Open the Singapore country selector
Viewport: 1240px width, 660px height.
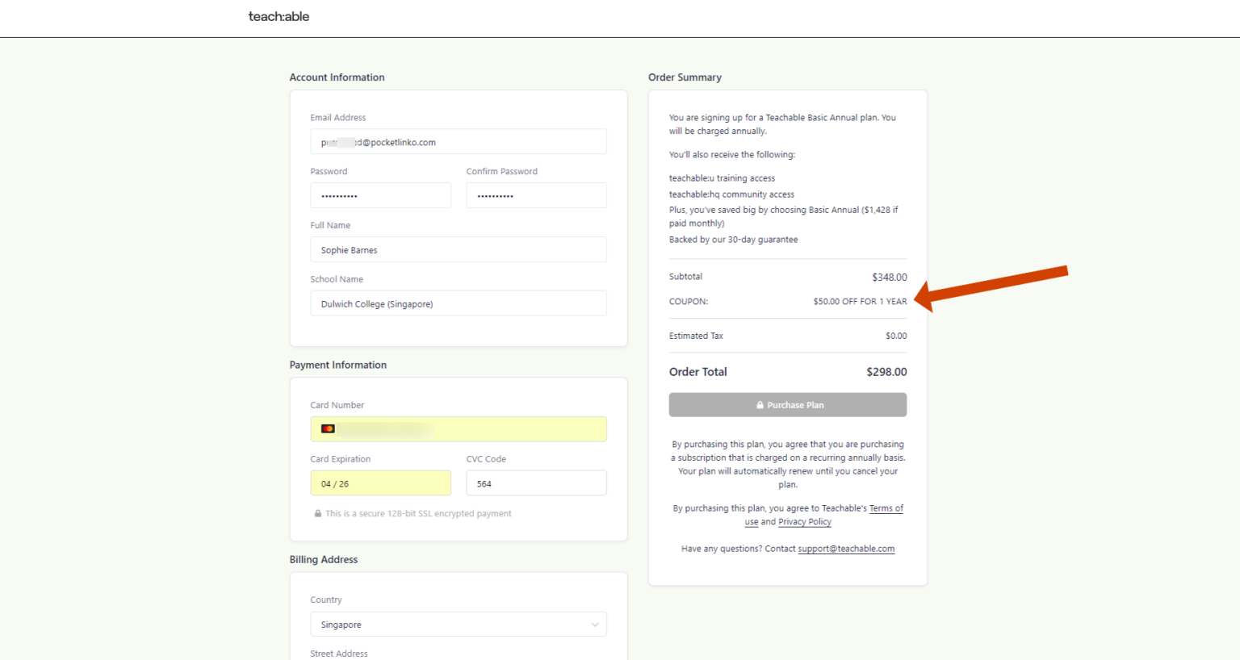click(459, 624)
